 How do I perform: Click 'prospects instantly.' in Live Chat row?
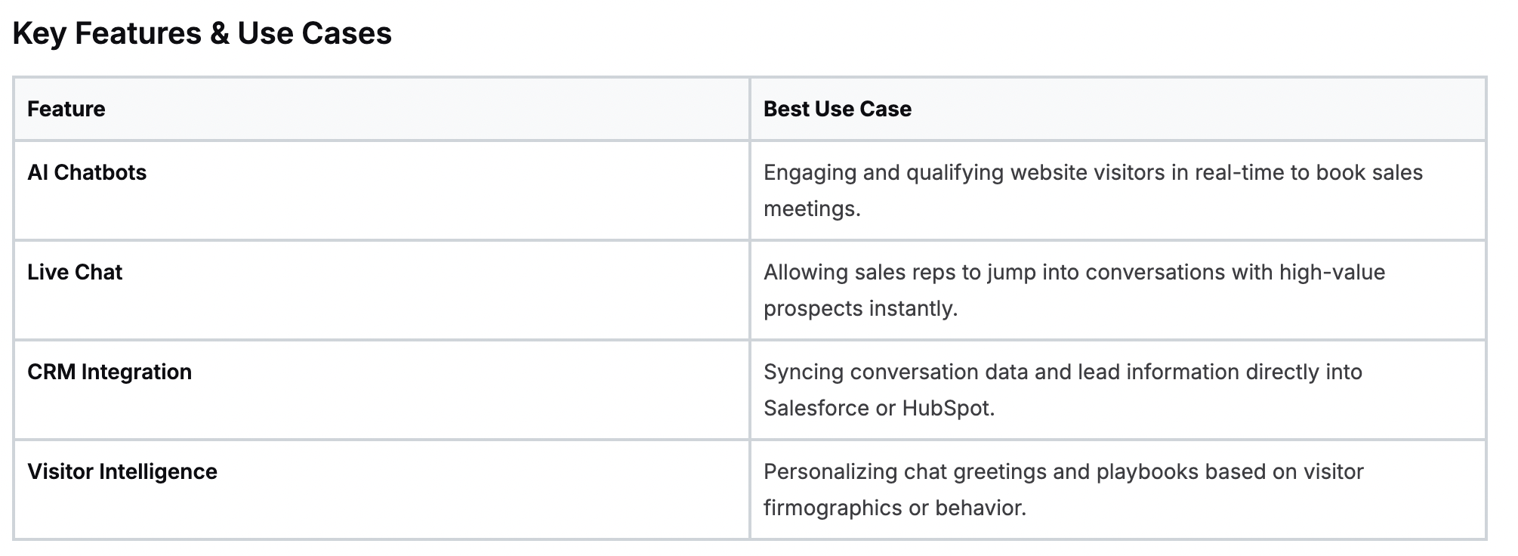pyautogui.click(x=860, y=308)
